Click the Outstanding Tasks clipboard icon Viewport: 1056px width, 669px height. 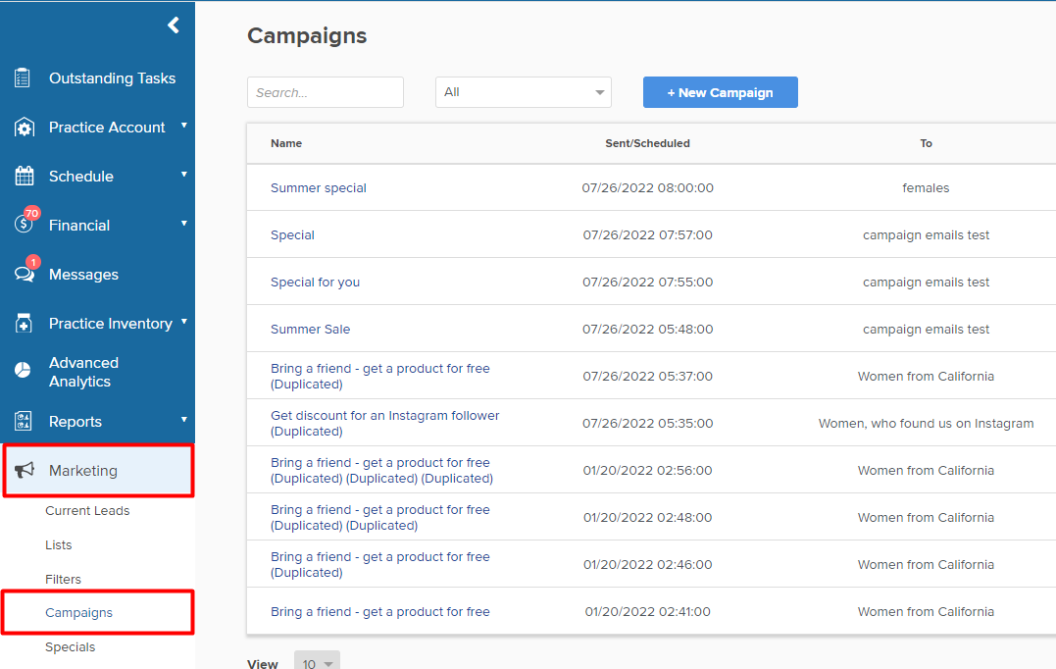click(x=24, y=78)
